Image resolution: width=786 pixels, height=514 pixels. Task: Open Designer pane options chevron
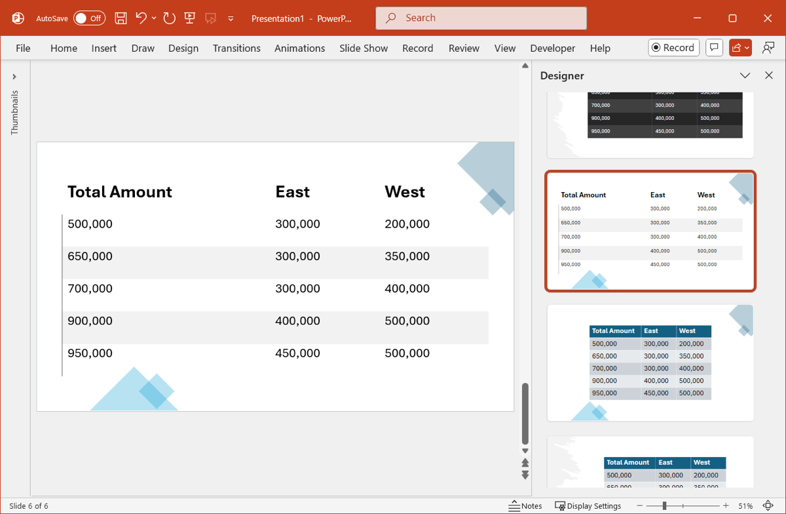(745, 75)
